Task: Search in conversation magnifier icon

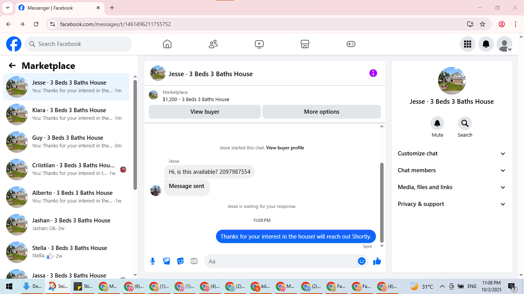Action: coord(465,123)
